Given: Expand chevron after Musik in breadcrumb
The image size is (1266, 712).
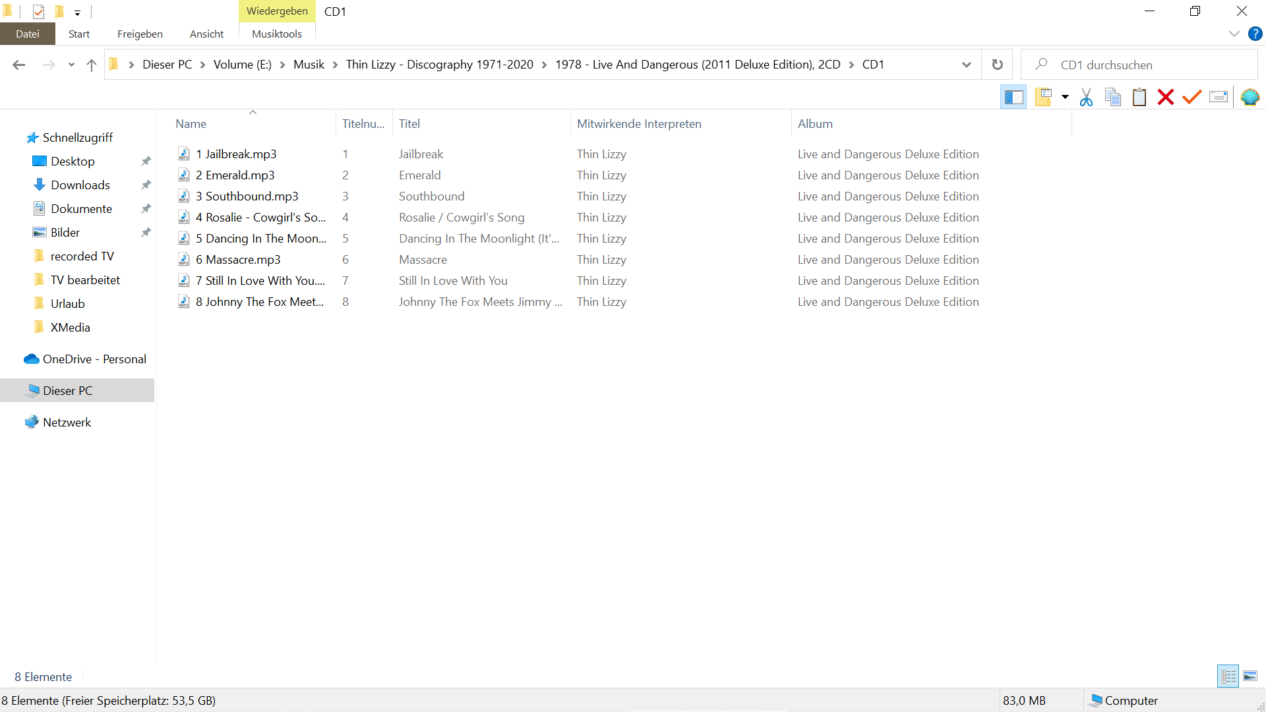Looking at the screenshot, I should (336, 65).
